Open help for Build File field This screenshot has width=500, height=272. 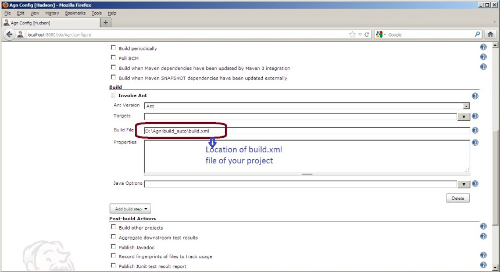[x=475, y=130]
